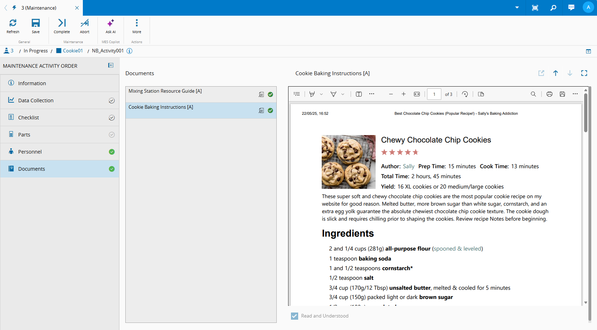
Task: Select Mixing Station Resource Guide document
Action: 165,91
